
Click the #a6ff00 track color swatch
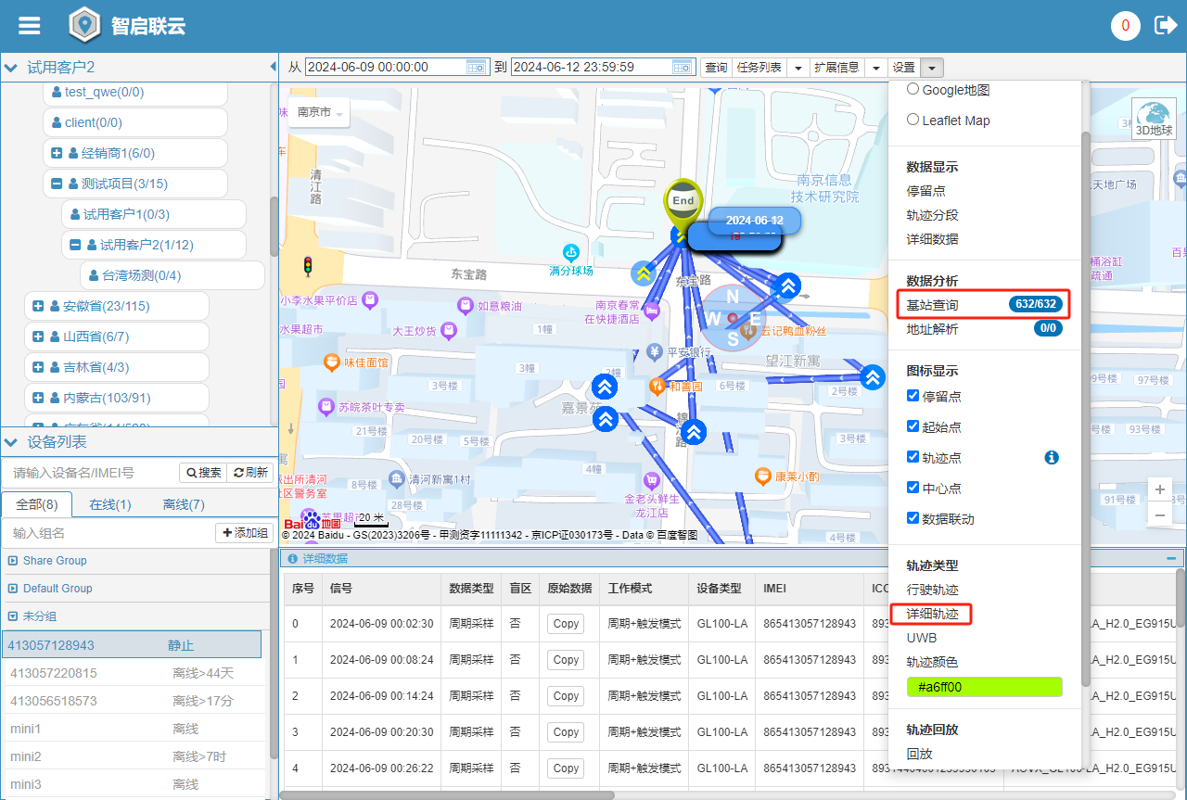984,687
